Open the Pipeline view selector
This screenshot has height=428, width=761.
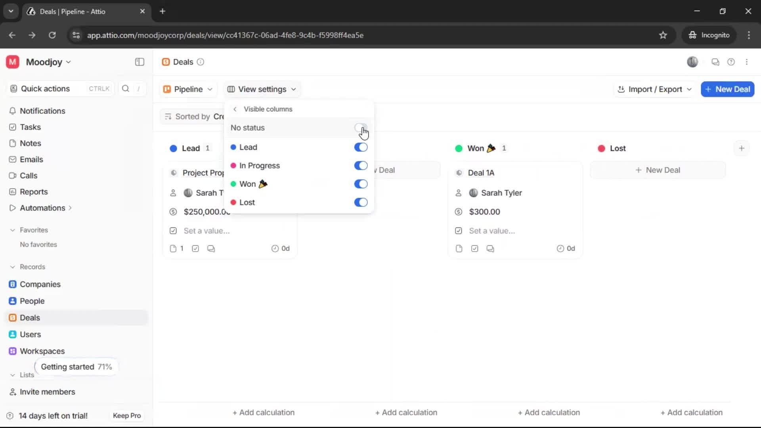tap(188, 89)
